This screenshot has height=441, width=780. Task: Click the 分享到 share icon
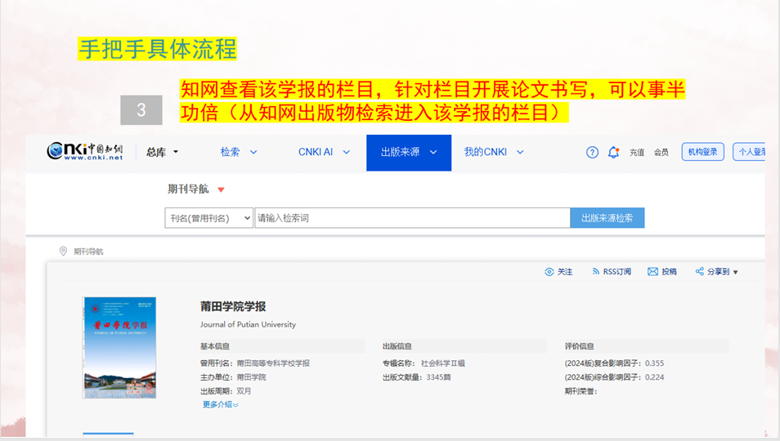point(700,272)
